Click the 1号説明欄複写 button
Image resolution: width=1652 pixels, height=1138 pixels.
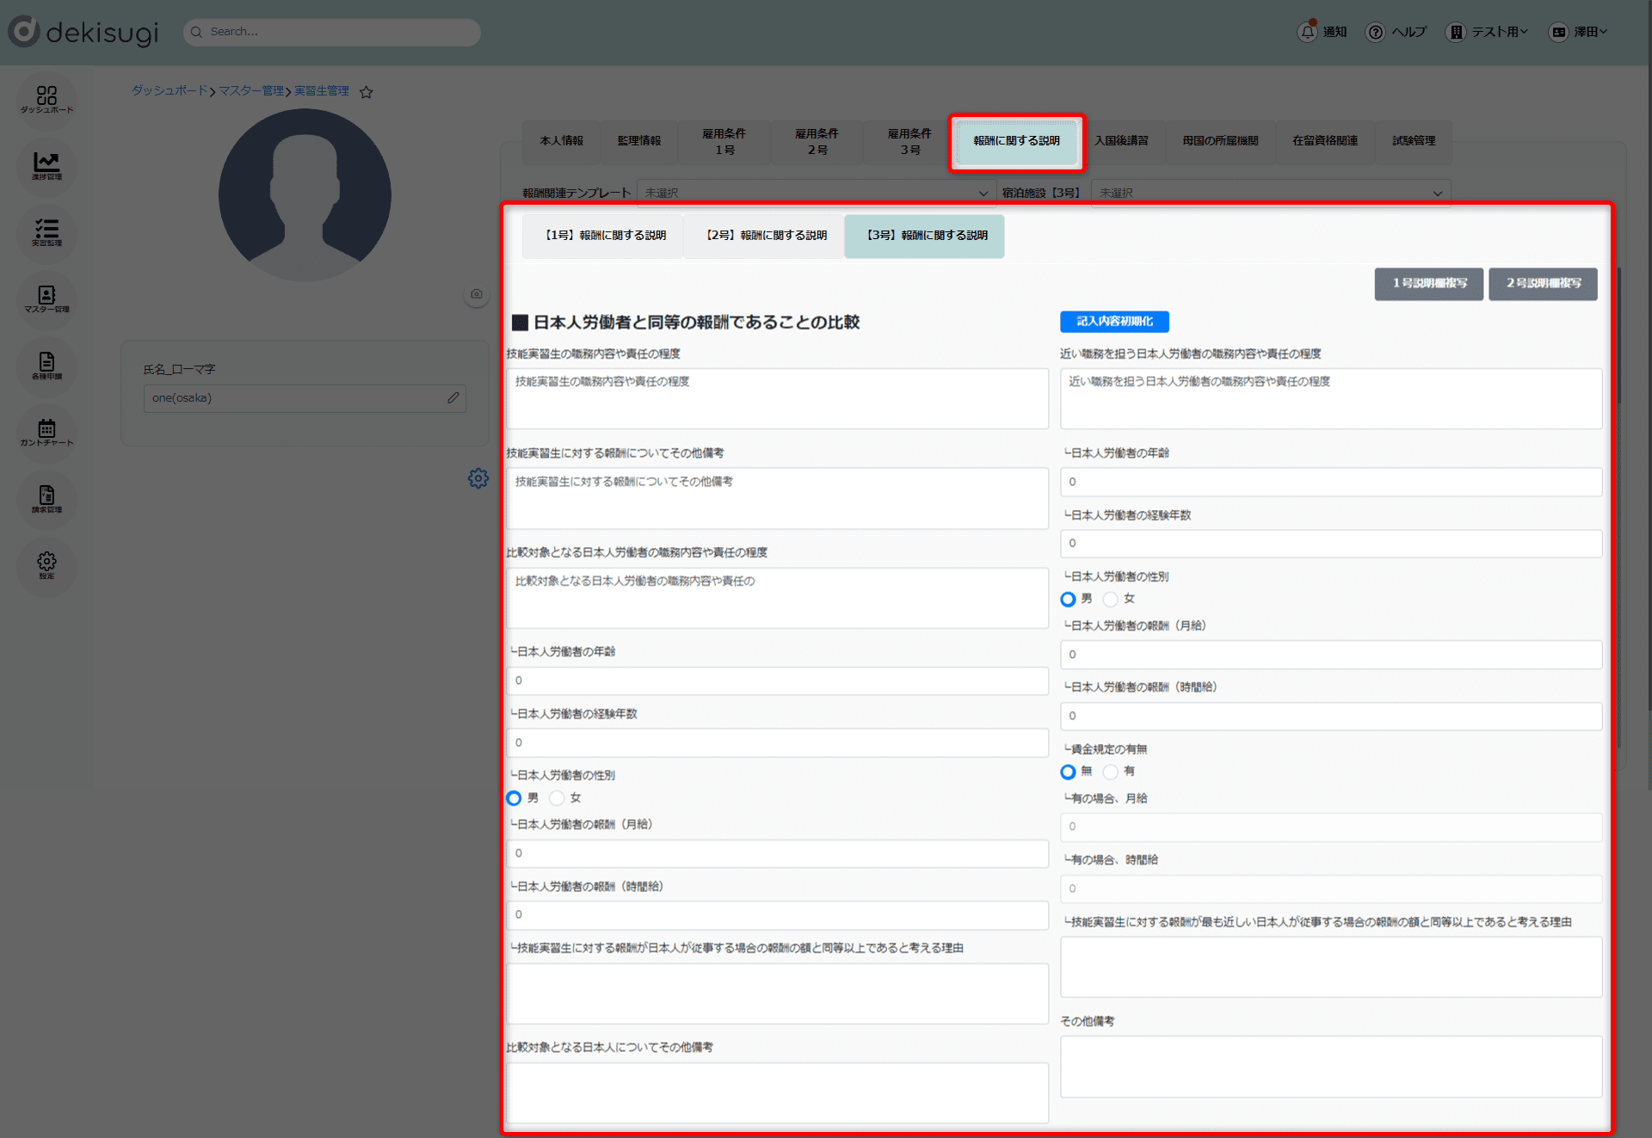1428,283
